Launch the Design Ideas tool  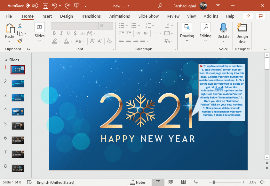(242, 33)
